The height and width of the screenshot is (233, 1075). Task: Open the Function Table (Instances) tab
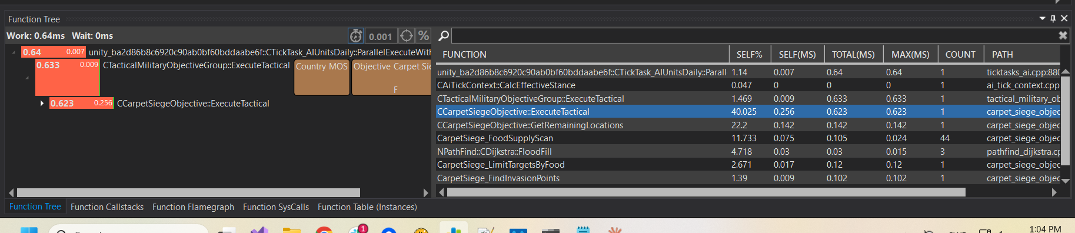367,207
